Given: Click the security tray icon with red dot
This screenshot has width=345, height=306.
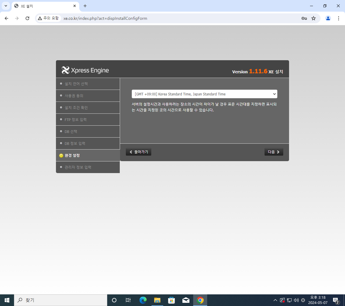Looking at the screenshot, I should pos(282,300).
